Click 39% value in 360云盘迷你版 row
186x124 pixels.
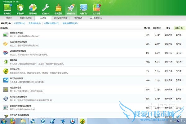[x=148, y=80]
